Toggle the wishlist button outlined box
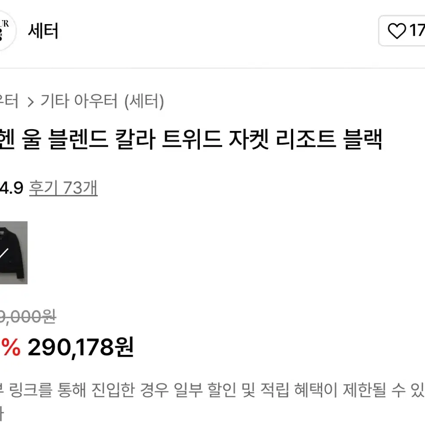The image size is (425, 425). coord(402,31)
